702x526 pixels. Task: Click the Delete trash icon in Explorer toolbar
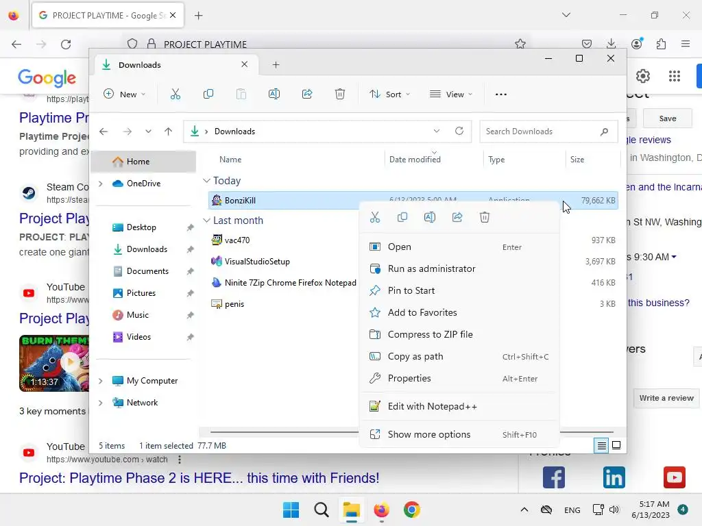coord(340,94)
